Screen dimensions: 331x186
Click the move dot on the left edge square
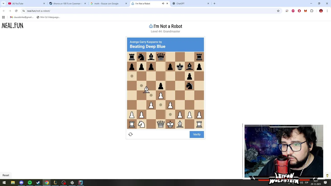tap(132, 76)
